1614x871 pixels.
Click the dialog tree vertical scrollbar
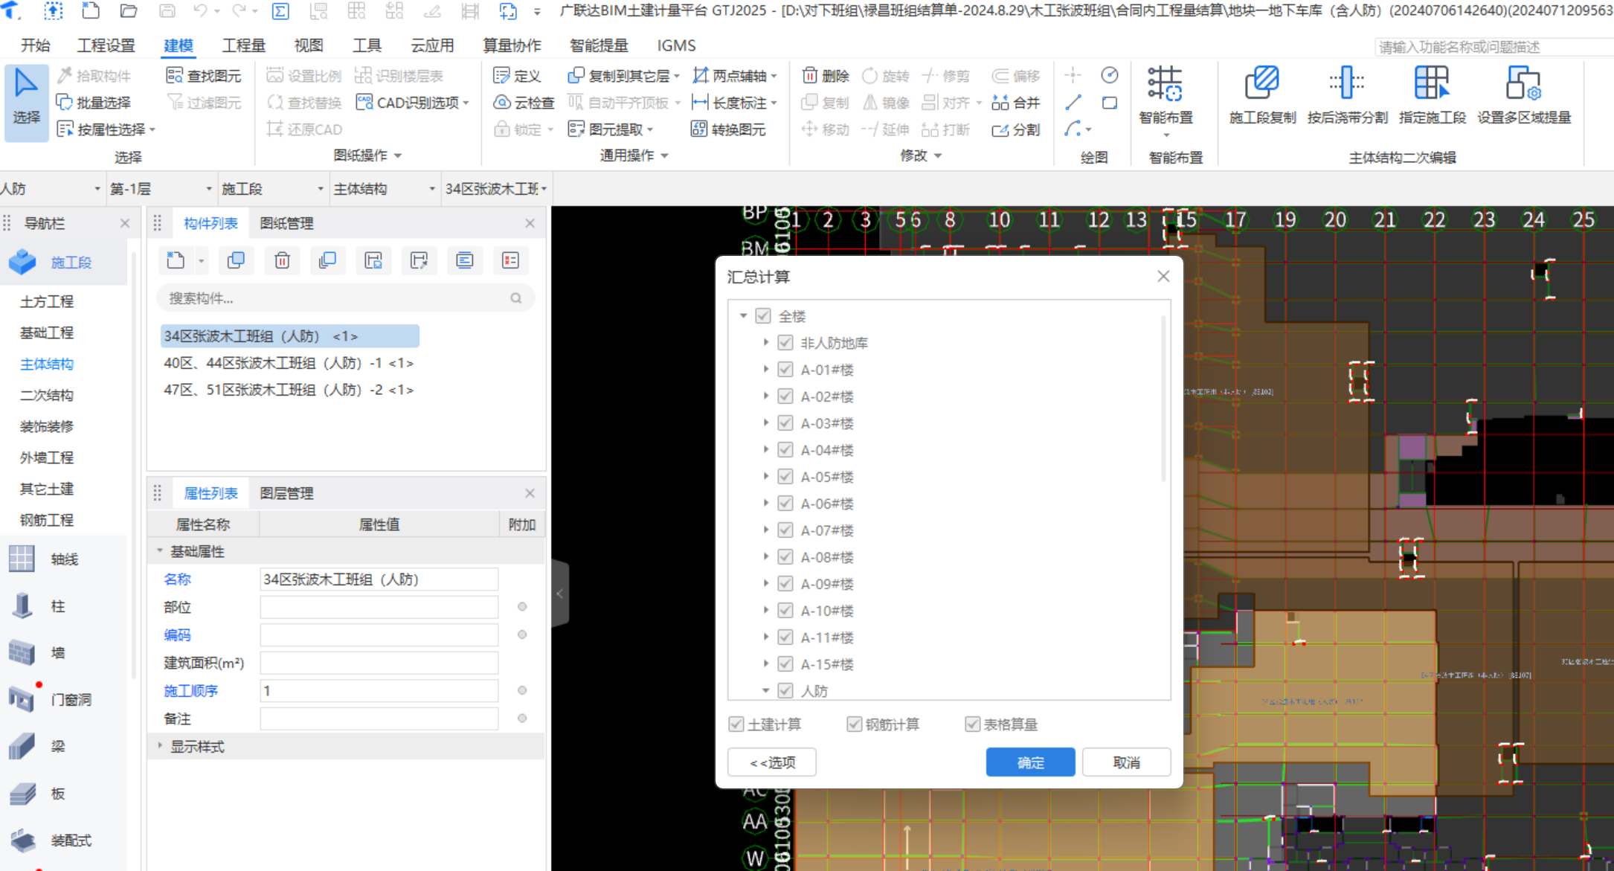[1163, 399]
